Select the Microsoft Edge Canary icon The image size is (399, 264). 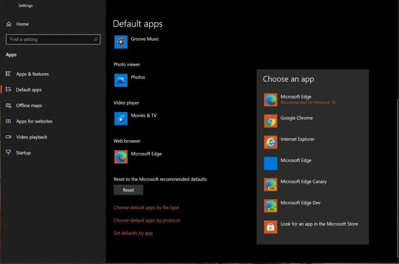(270, 184)
